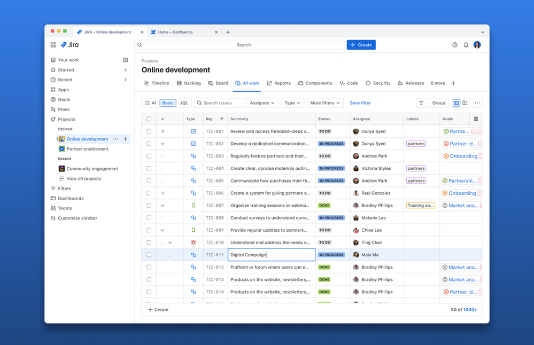The height and width of the screenshot is (345, 534).
Task: Click the 1000+ results link
Action: click(x=470, y=310)
